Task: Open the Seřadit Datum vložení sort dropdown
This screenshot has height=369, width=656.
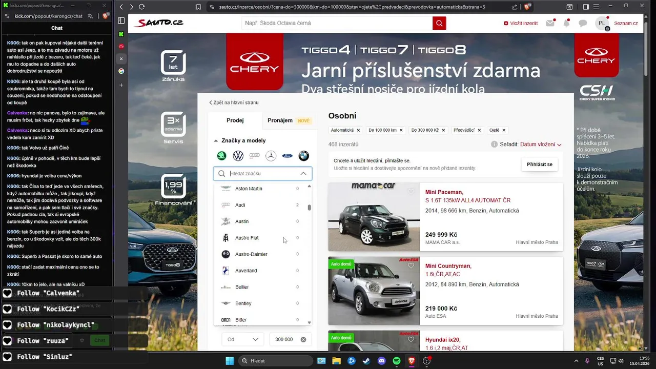Action: [541, 145]
